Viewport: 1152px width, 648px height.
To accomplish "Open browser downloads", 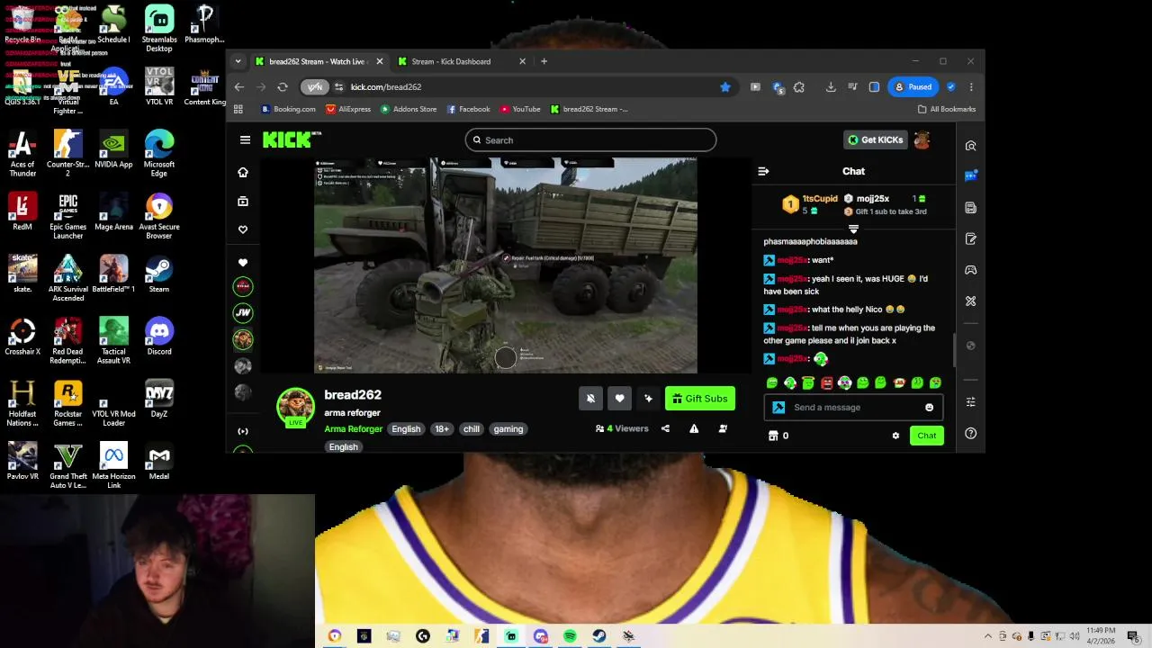I will pos(831,87).
